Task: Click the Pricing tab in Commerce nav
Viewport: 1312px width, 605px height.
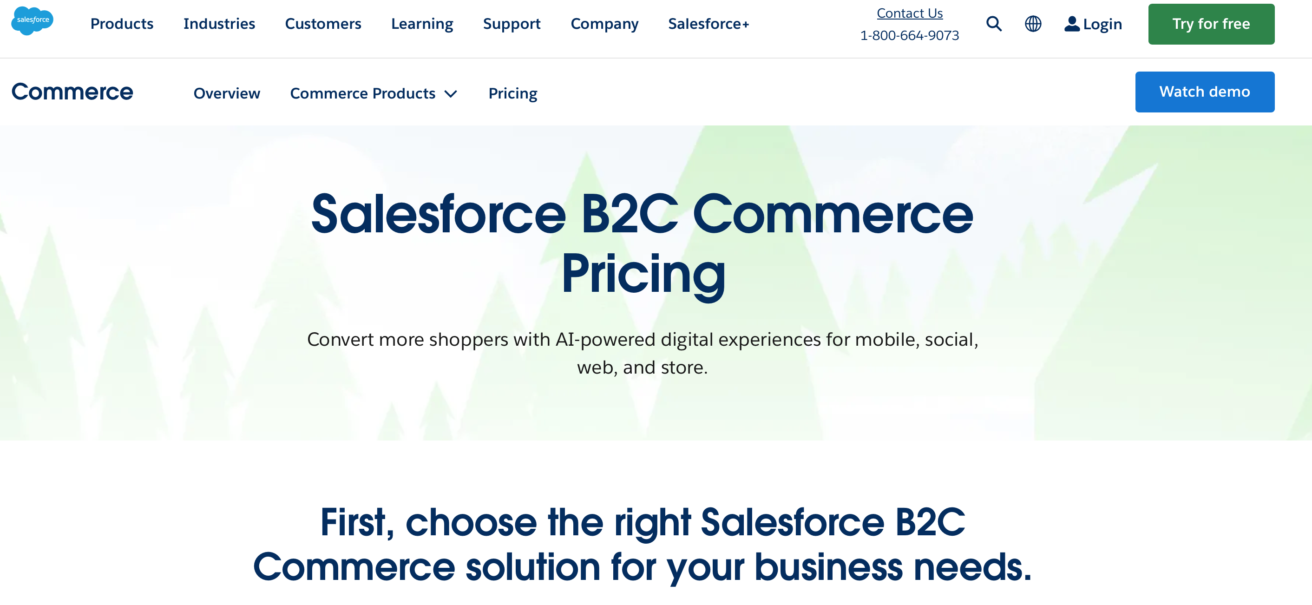Action: pos(513,93)
